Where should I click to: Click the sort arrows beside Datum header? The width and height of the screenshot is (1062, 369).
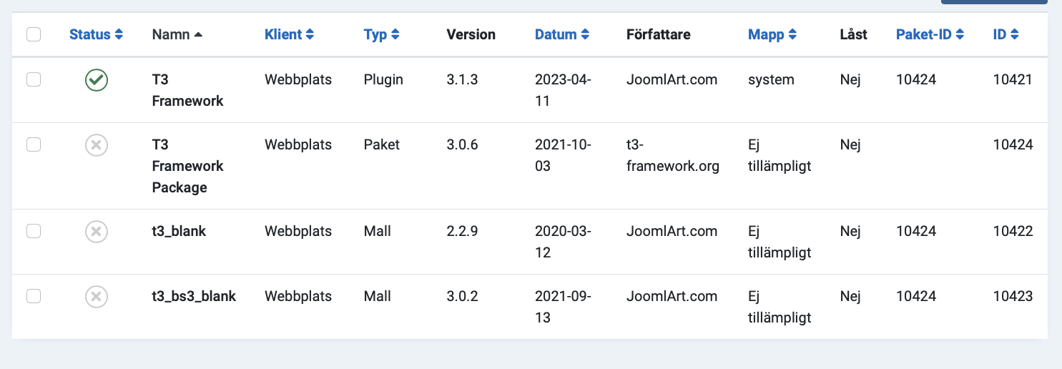(x=585, y=34)
